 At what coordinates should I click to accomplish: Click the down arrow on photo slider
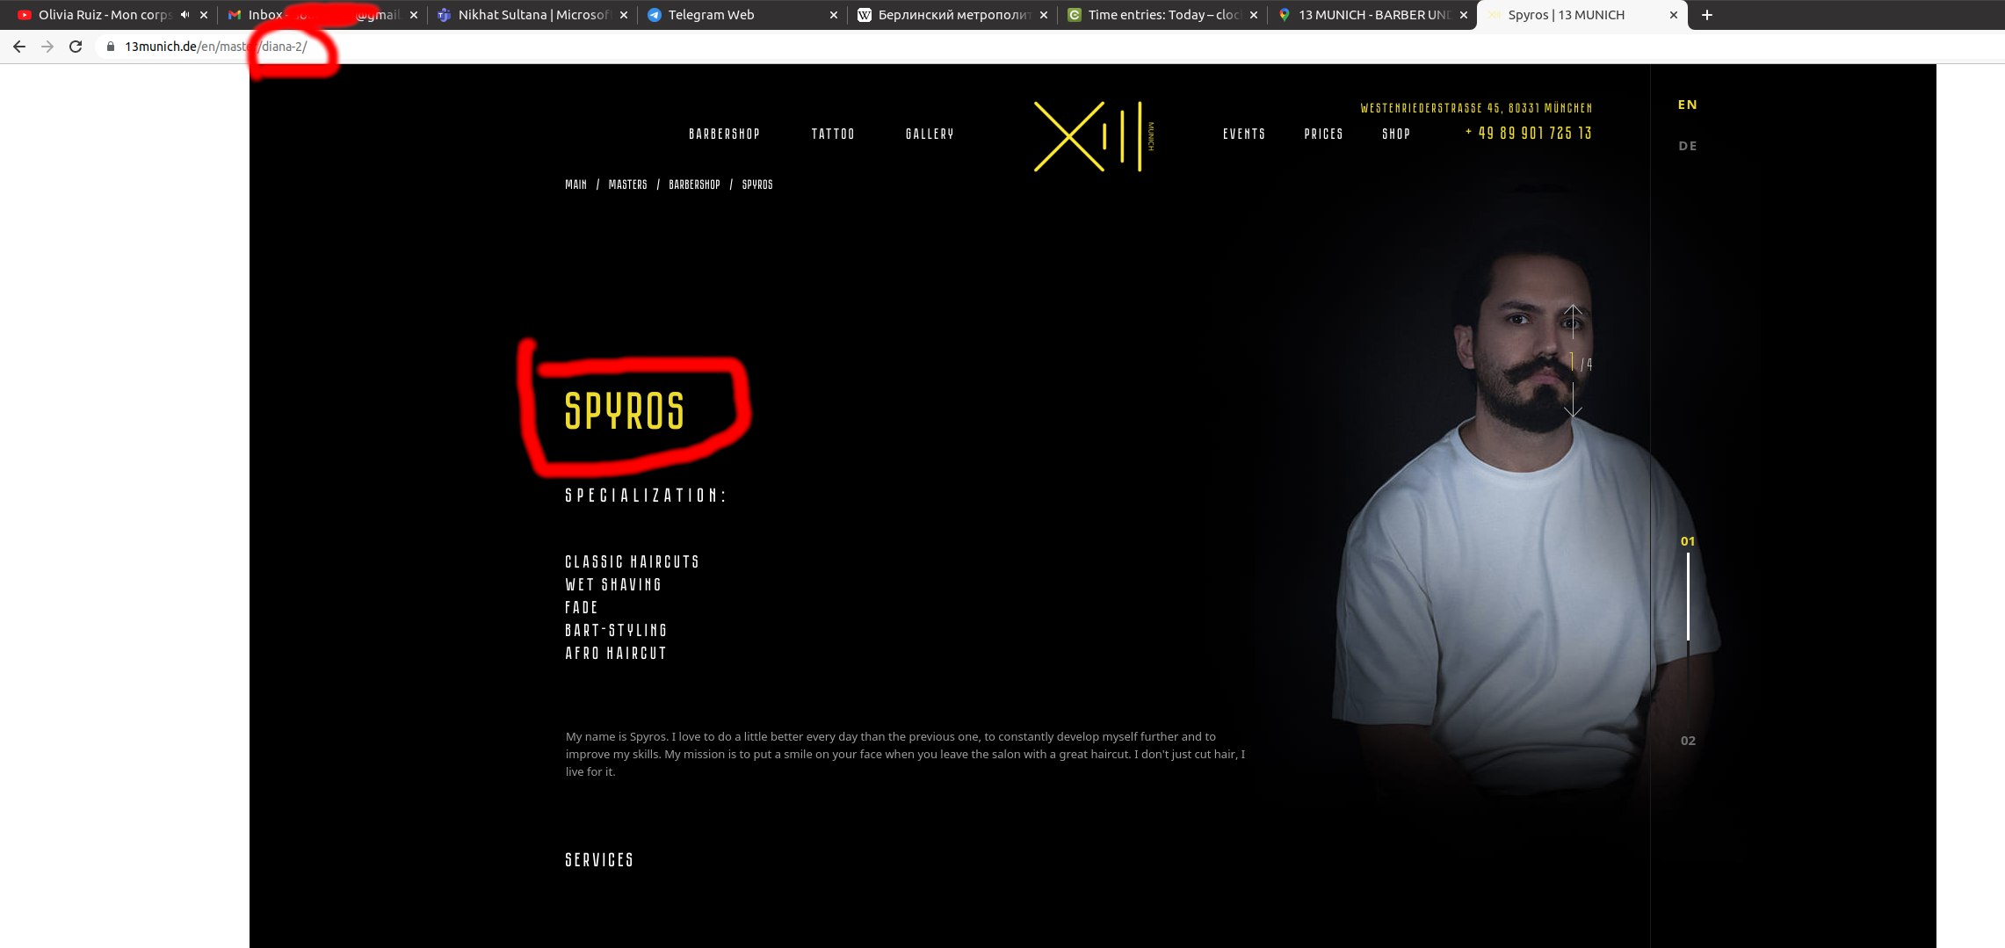point(1573,400)
